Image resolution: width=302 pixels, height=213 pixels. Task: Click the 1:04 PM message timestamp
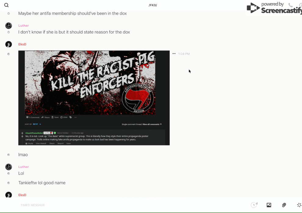[184, 54]
